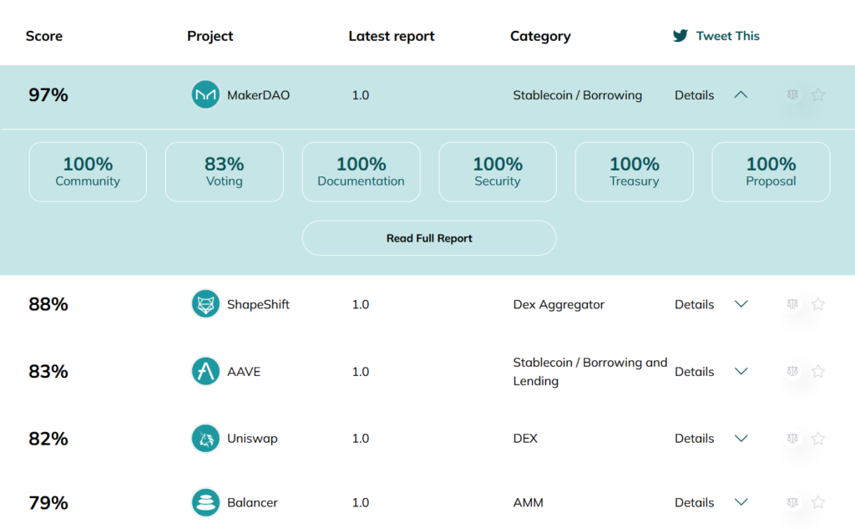Collapse the MakerDAO details chevron
The width and height of the screenshot is (855, 529).
[x=741, y=95]
